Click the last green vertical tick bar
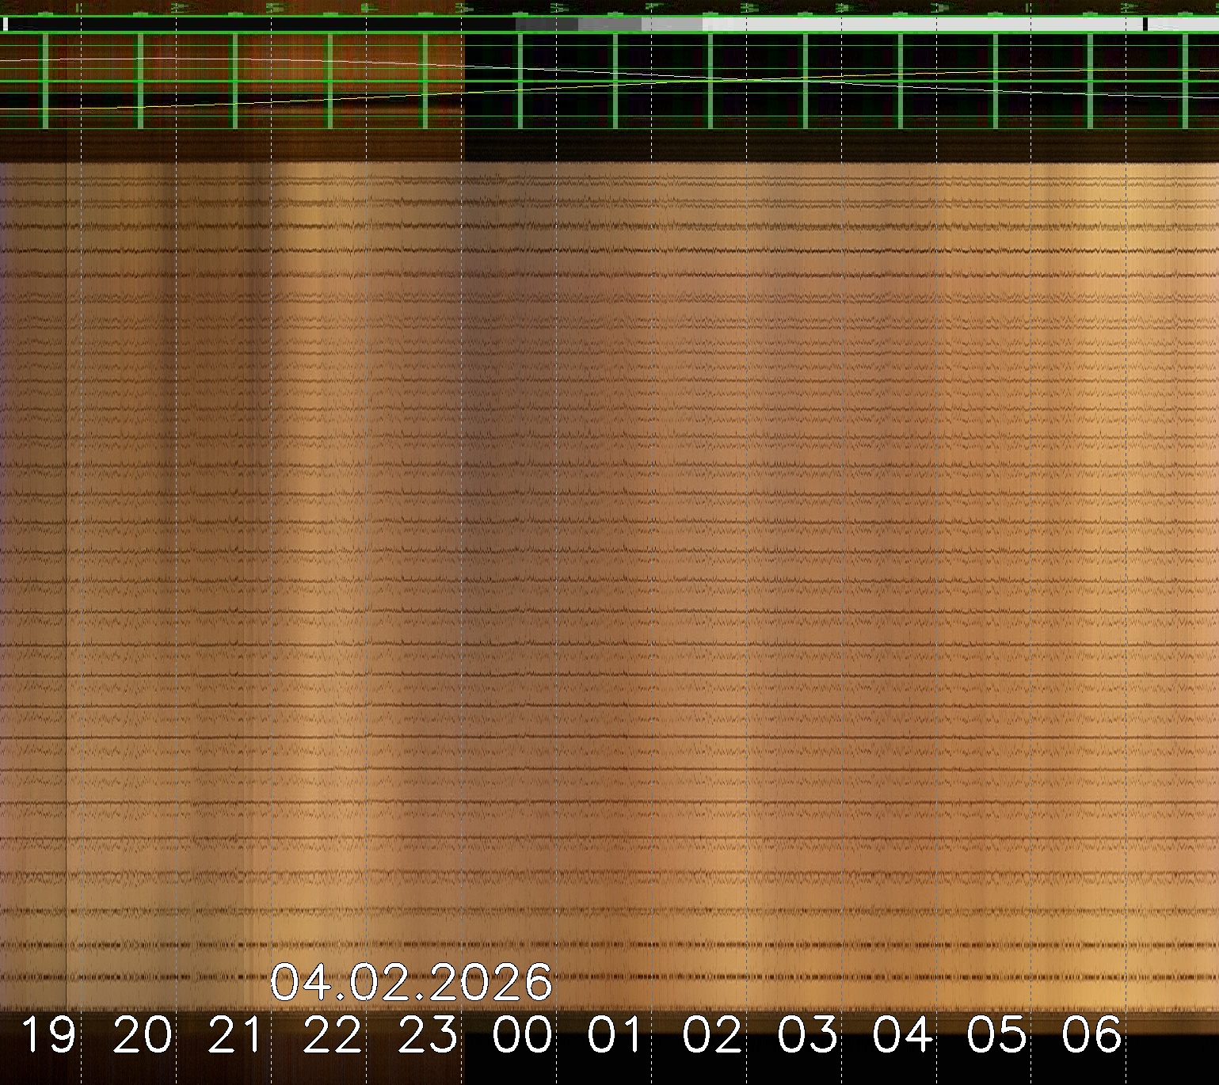This screenshot has height=1085, width=1219. (x=1186, y=81)
